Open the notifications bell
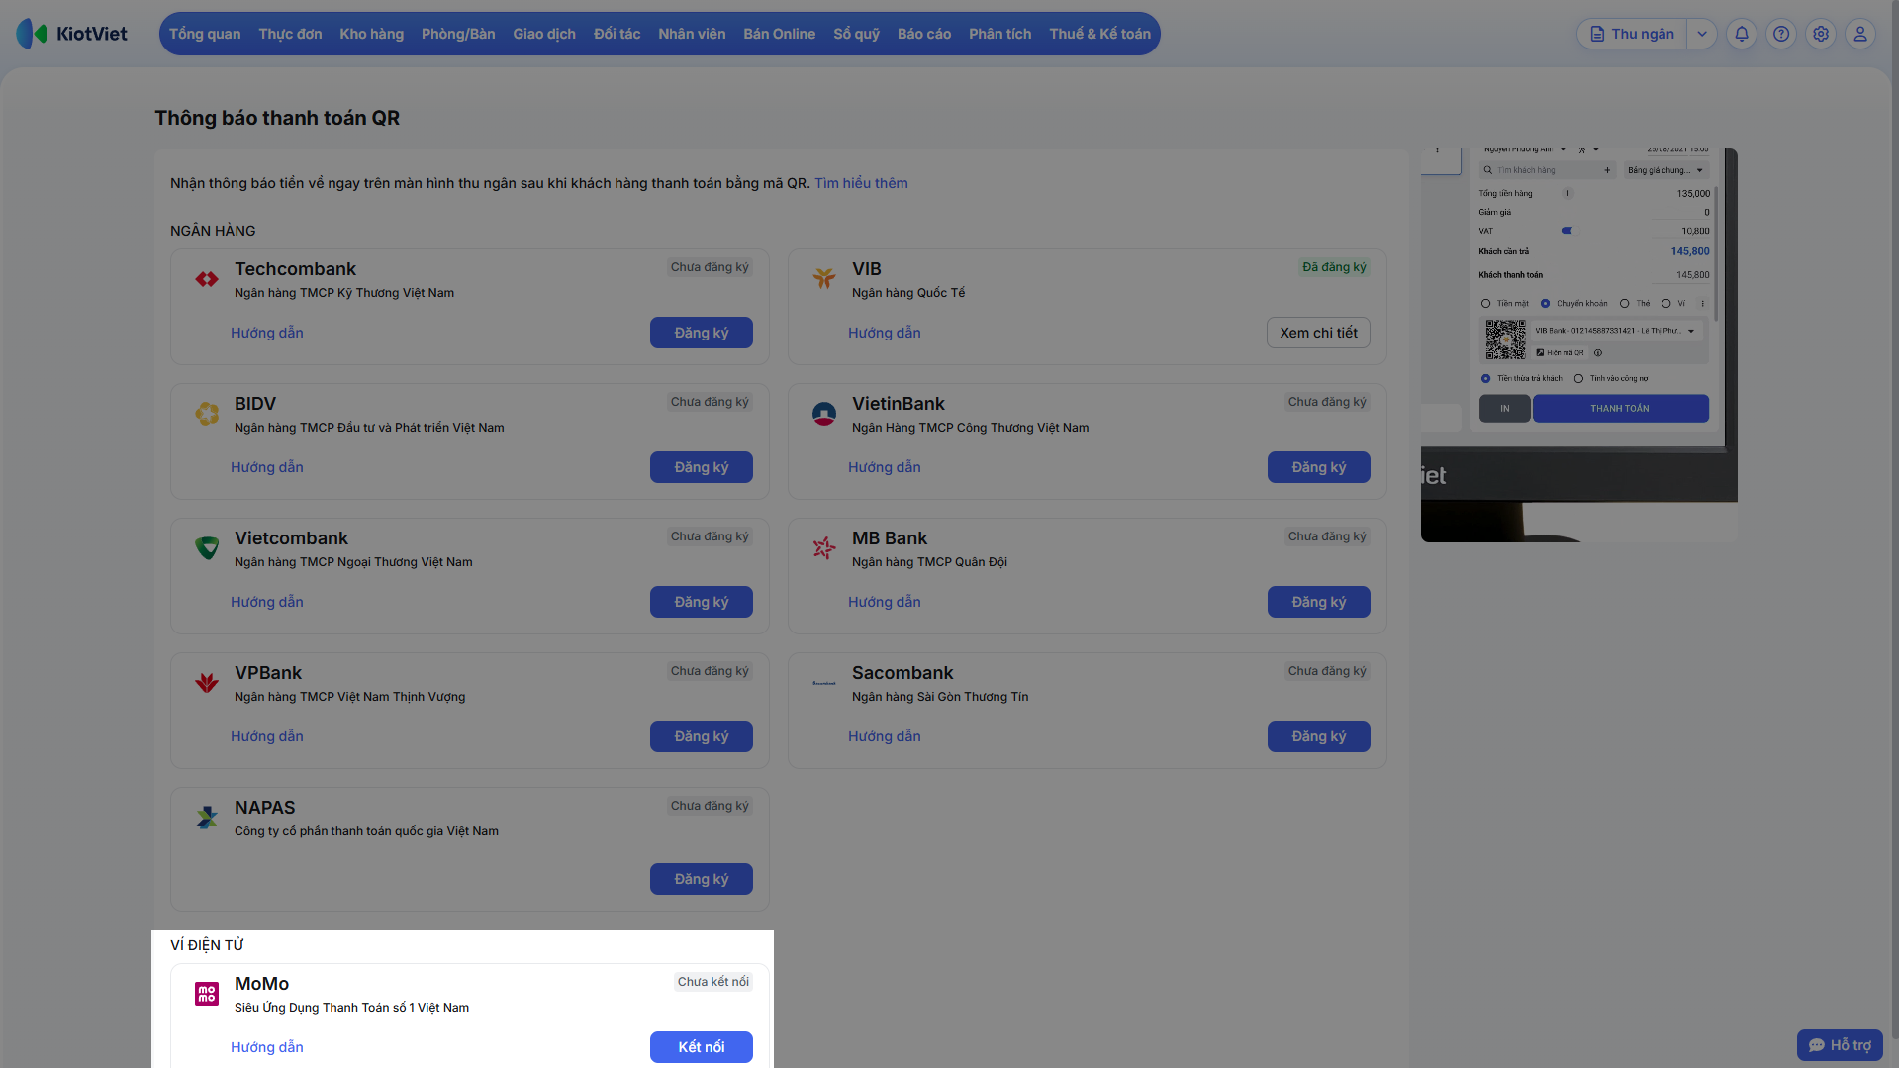Image resolution: width=1900 pixels, height=1069 pixels. [1742, 34]
